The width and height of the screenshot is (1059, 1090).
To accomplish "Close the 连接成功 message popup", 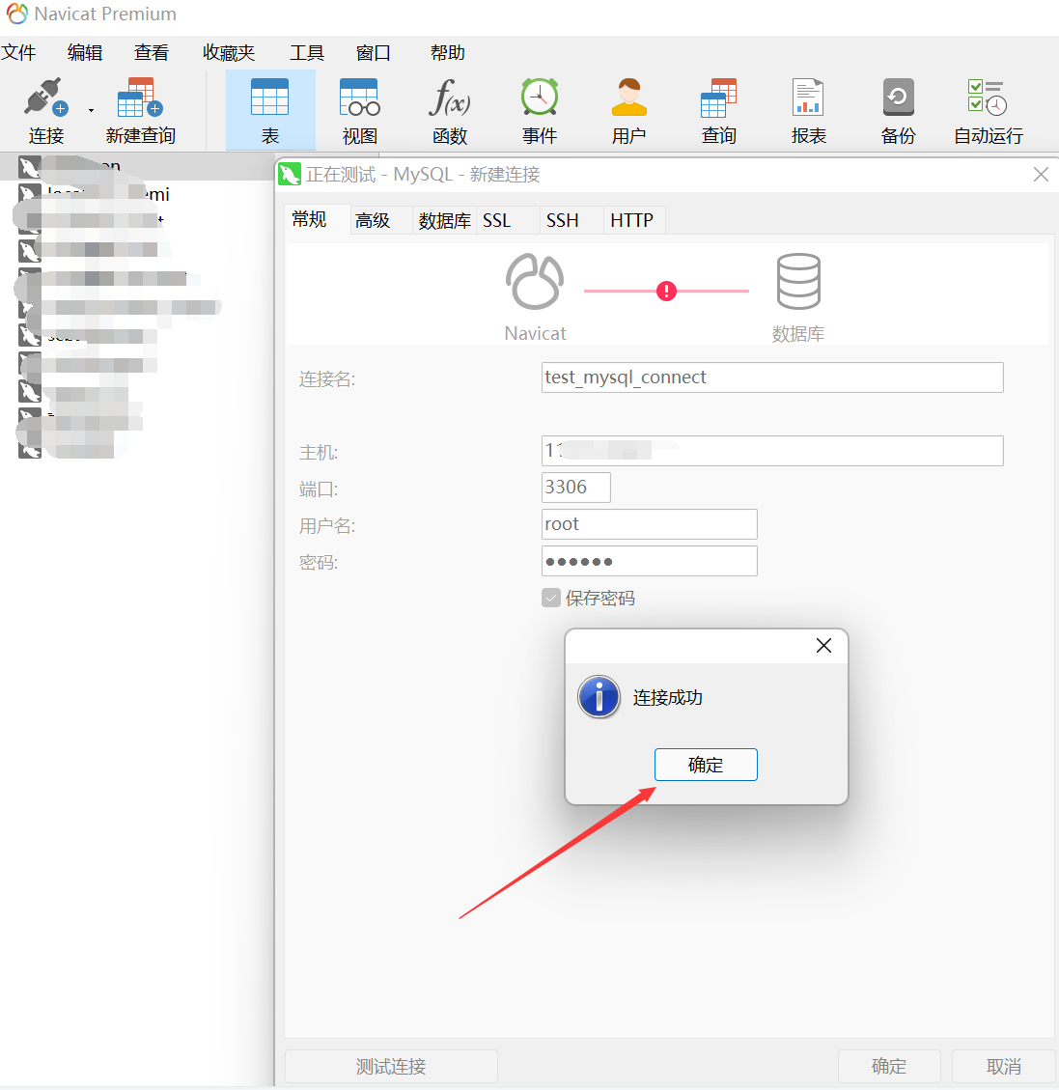I will point(823,646).
